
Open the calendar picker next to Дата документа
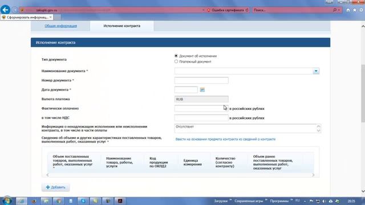coord(202,90)
